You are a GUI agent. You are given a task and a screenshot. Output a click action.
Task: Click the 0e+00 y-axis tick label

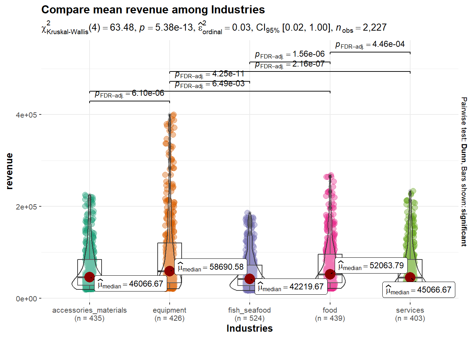(x=26, y=299)
